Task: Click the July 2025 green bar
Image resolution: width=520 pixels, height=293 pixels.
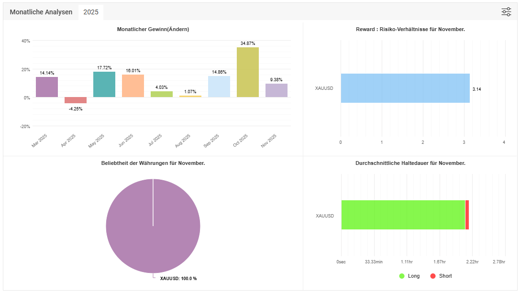Action: (x=162, y=94)
